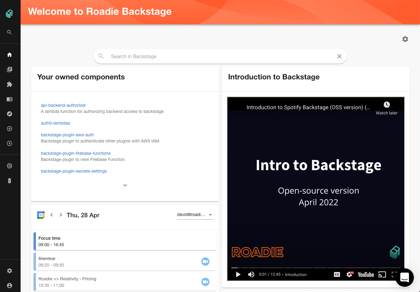
Task: Click the battery alert icon in sidebar
Action: (10, 181)
